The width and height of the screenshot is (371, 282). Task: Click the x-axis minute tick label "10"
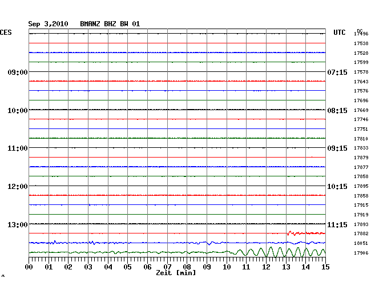(227, 267)
